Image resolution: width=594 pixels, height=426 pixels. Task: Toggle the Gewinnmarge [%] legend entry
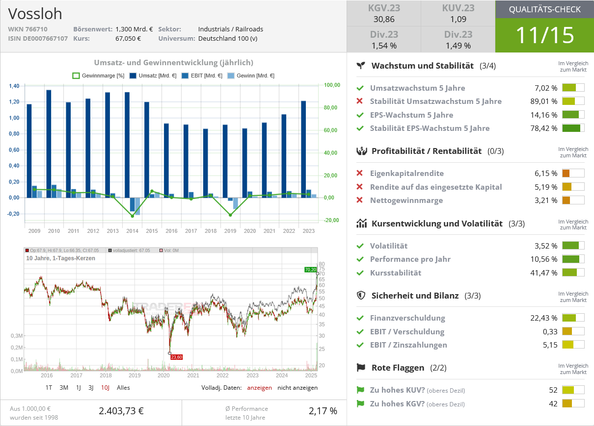[98, 76]
